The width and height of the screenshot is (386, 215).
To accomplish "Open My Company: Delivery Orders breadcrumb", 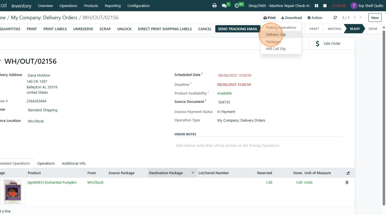I will (x=44, y=18).
